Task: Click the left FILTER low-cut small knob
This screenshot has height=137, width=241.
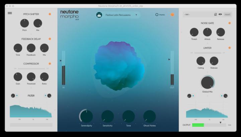Action: (x=13, y=96)
